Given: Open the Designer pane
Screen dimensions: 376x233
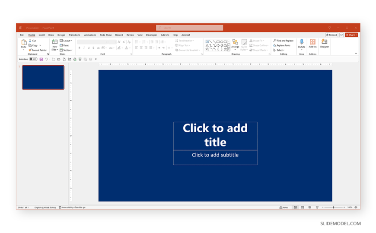Looking at the screenshot, I should click(x=325, y=44).
